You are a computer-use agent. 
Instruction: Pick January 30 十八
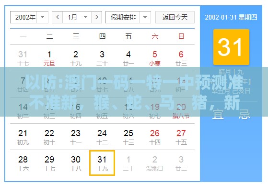(76, 163)
